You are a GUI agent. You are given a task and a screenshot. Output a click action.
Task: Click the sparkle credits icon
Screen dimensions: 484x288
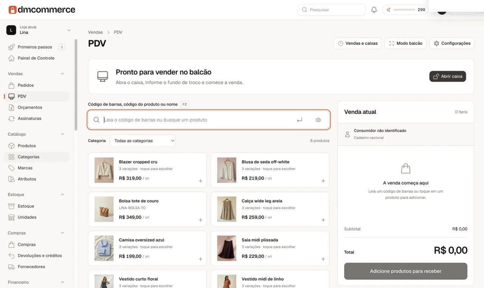tap(388, 10)
